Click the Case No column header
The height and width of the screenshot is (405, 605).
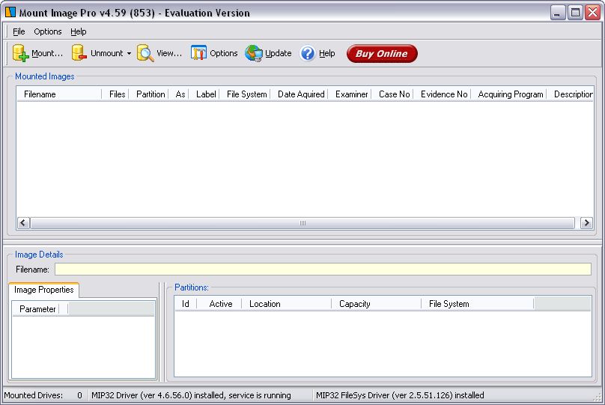(x=393, y=94)
